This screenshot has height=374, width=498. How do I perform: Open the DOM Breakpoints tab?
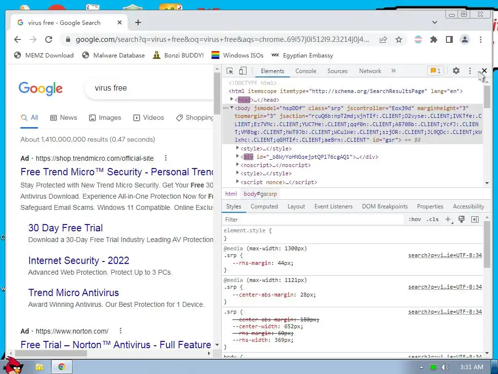[385, 206]
